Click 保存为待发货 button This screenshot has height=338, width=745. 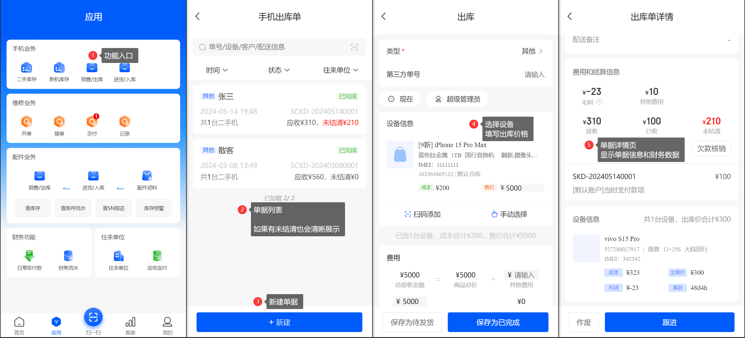(412, 322)
